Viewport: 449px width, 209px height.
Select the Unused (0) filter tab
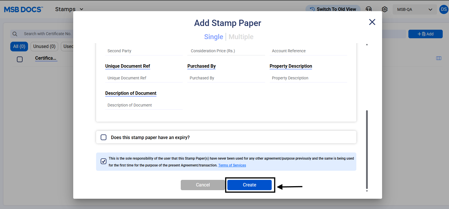click(44, 46)
